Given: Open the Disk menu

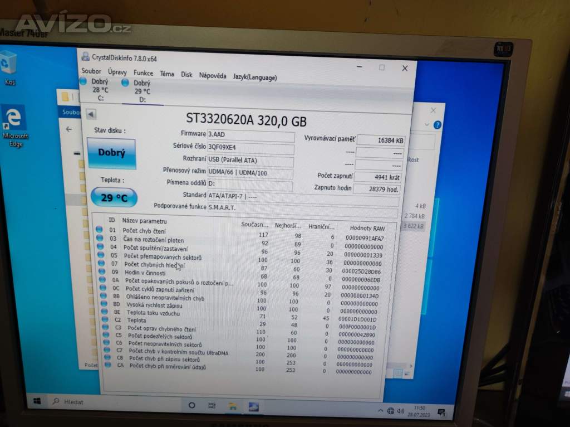Looking at the screenshot, I should click(x=186, y=75).
